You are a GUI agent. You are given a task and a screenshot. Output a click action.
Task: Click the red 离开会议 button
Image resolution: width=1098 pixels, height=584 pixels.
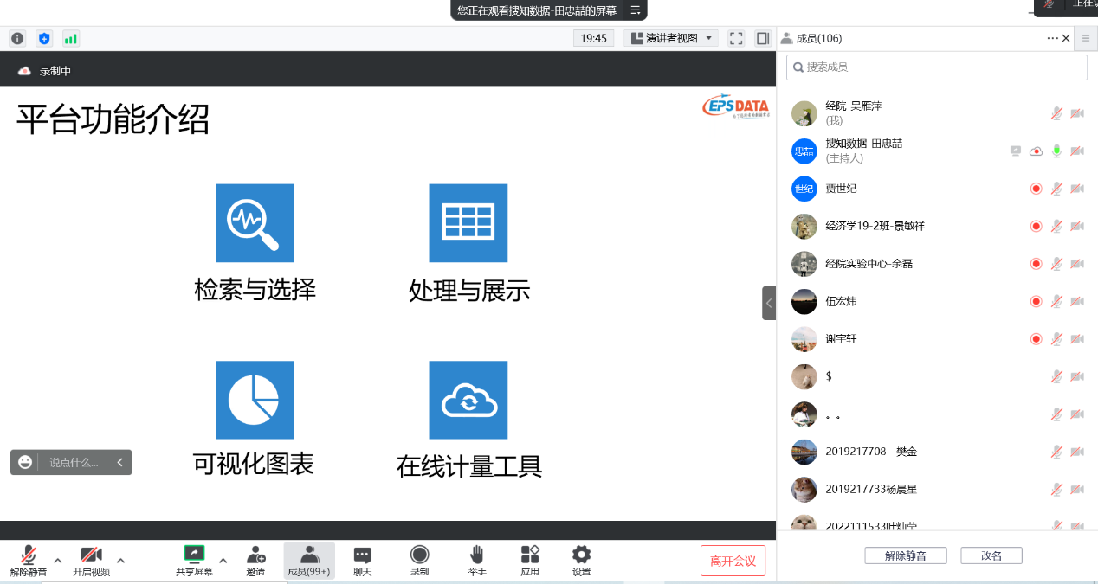(x=733, y=561)
